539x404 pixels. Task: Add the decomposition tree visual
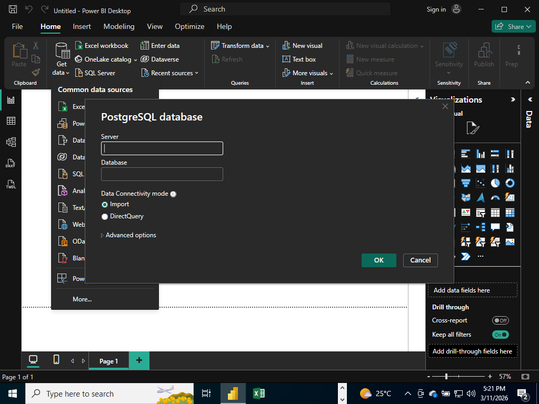coord(480,227)
